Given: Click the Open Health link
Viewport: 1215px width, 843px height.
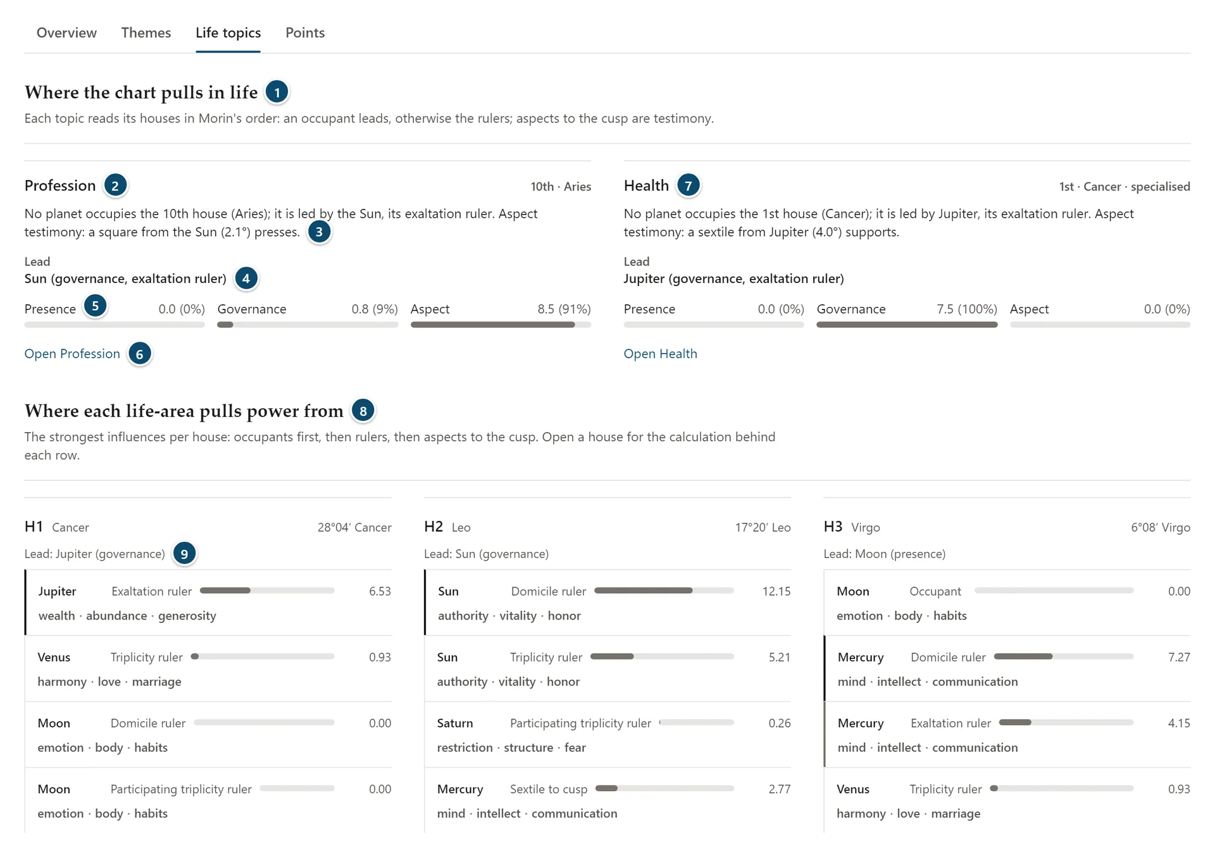Looking at the screenshot, I should click(660, 354).
